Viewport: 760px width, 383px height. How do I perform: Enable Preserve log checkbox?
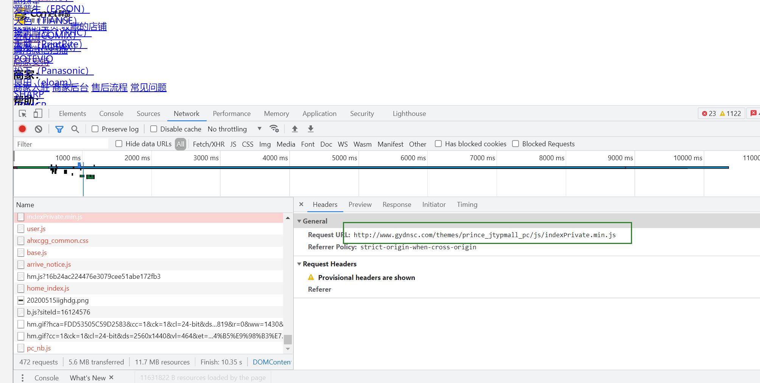tap(95, 129)
